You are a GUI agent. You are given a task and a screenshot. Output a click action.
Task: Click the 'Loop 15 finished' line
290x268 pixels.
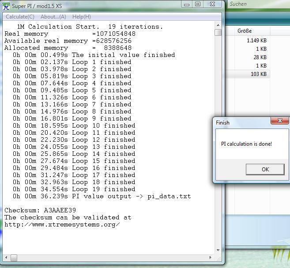74,161
